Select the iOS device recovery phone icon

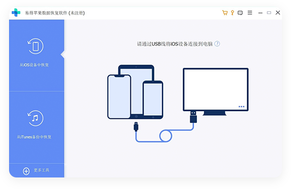(x=35, y=46)
